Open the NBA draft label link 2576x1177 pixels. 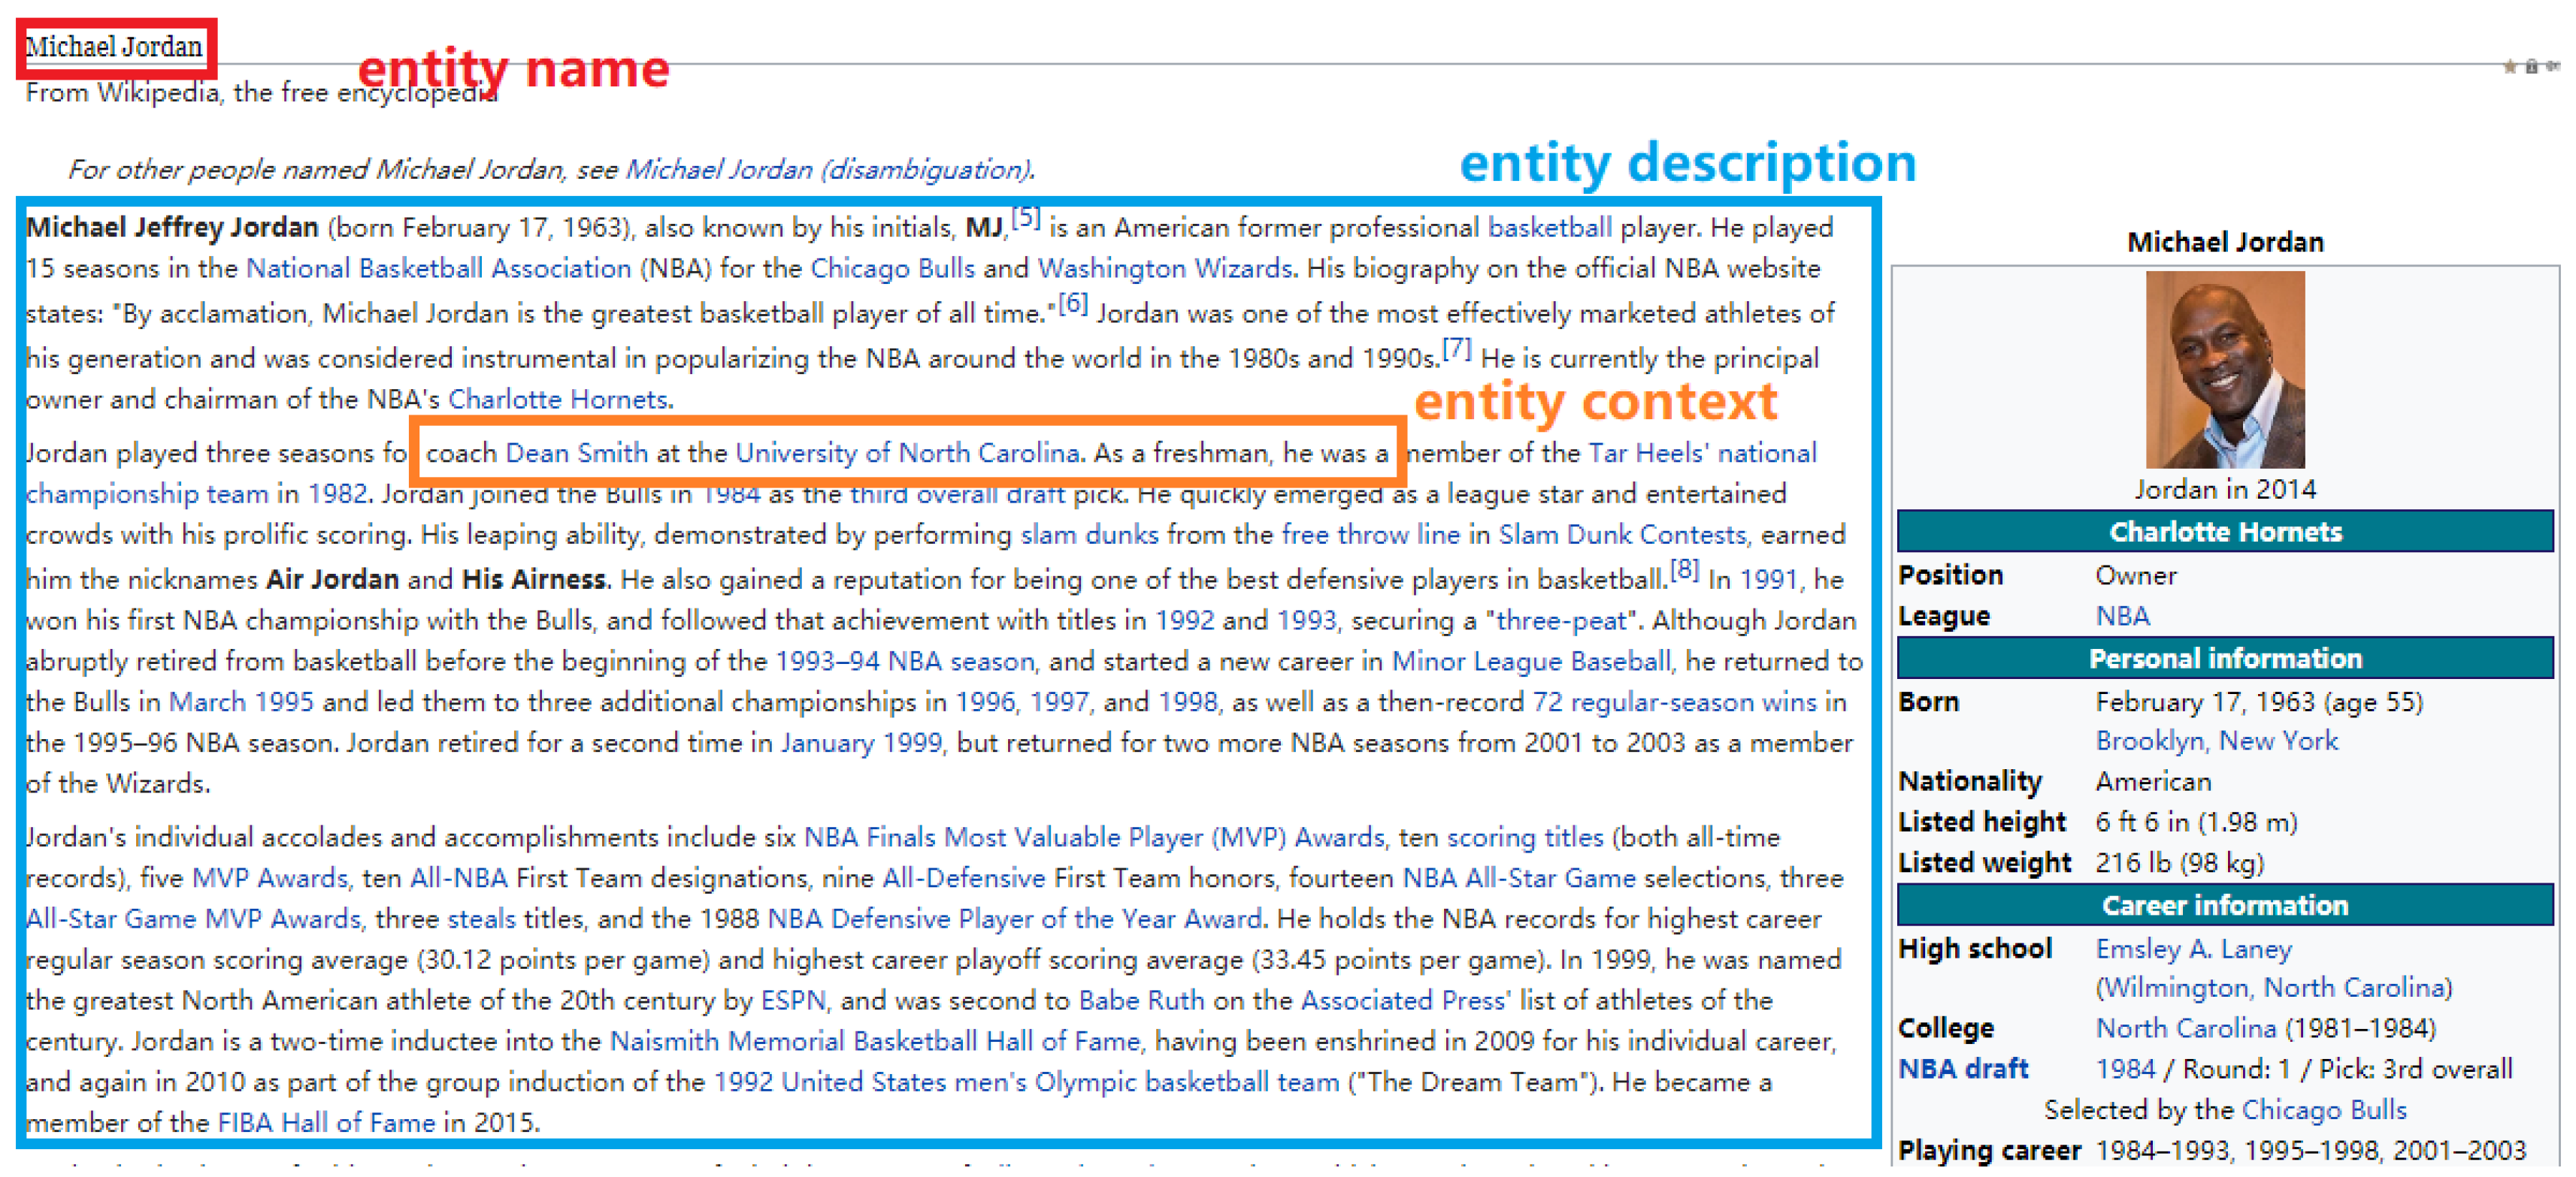1964,1069
